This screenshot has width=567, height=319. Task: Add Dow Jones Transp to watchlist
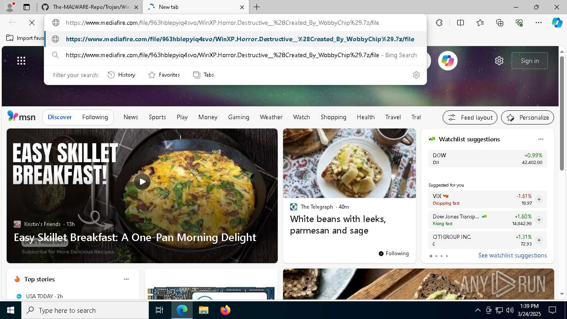pos(539,220)
